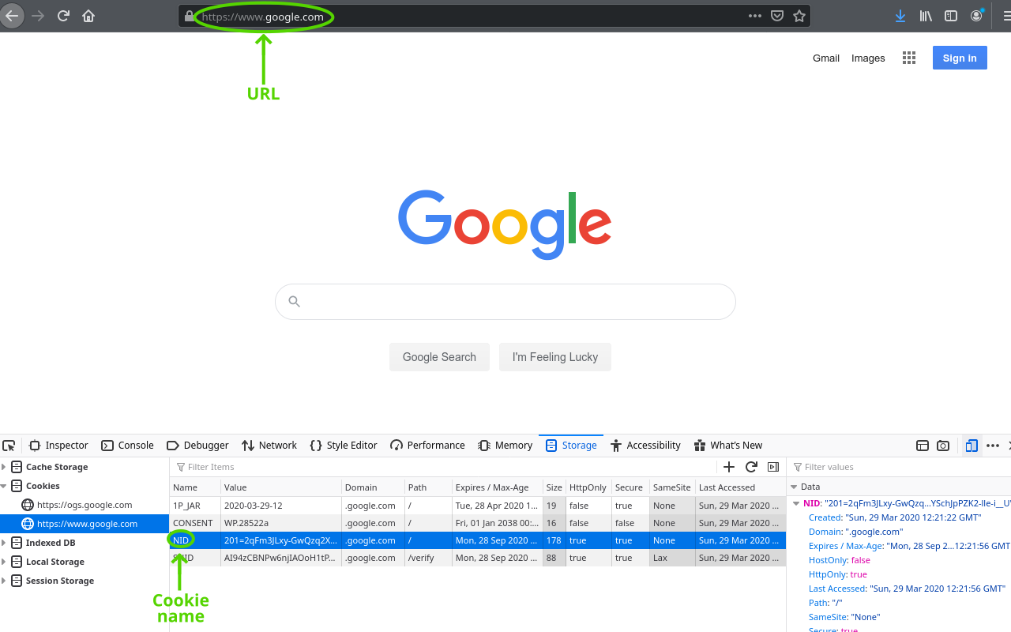Open the browser home page
Viewport: 1011px width, 632px height.
[x=88, y=16]
